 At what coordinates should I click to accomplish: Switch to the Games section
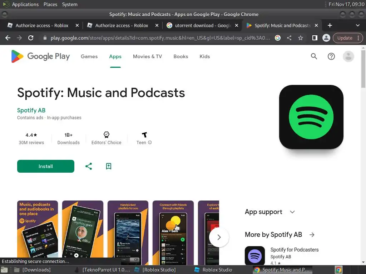click(x=89, y=56)
